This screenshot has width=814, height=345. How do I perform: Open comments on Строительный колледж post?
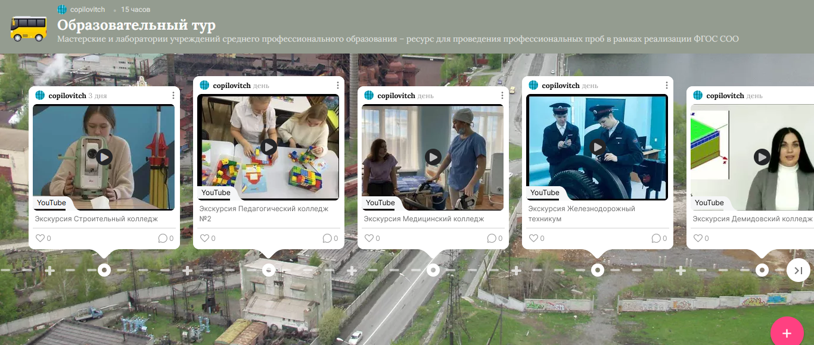[163, 239]
